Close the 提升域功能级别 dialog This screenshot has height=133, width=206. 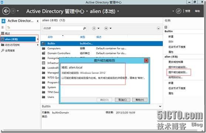146,60
